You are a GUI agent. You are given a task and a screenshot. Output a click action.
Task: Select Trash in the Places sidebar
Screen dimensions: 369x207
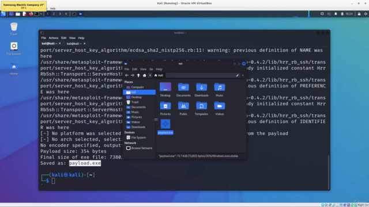click(x=139, y=102)
